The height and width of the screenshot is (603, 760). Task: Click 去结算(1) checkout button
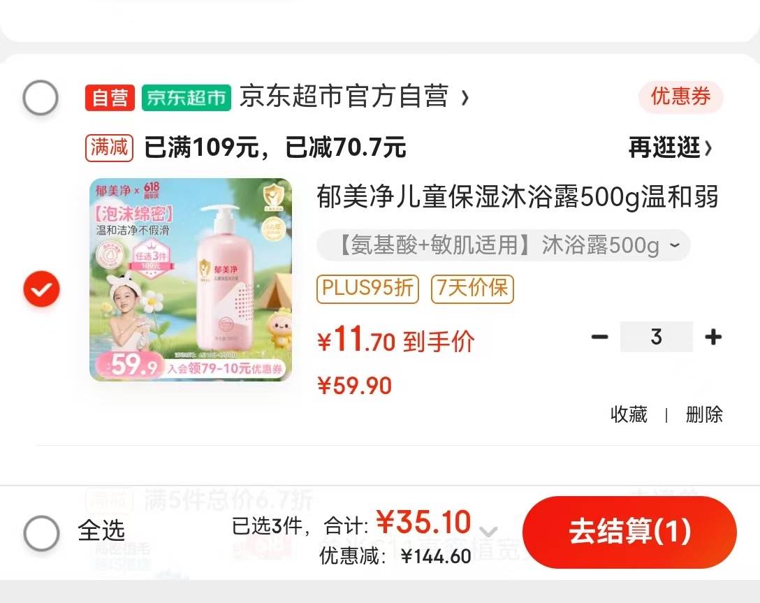629,532
